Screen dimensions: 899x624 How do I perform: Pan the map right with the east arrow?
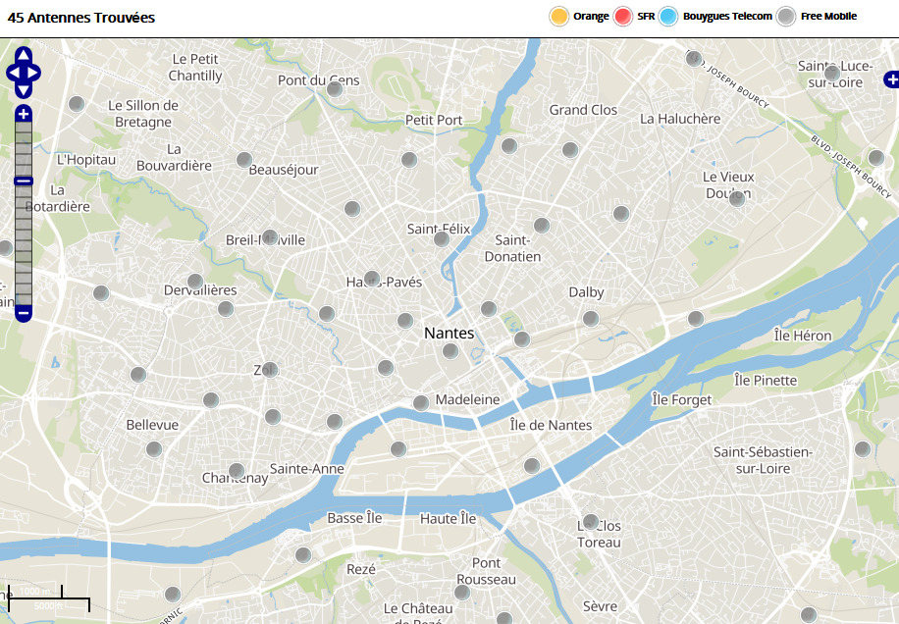pos(34,73)
